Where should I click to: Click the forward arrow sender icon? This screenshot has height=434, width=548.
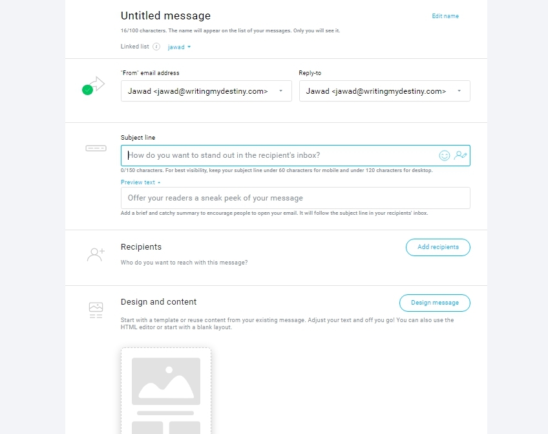pos(98,83)
